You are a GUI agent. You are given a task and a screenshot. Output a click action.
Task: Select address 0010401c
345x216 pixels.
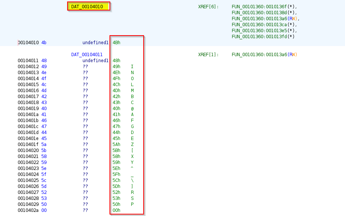pyautogui.click(x=28, y=127)
